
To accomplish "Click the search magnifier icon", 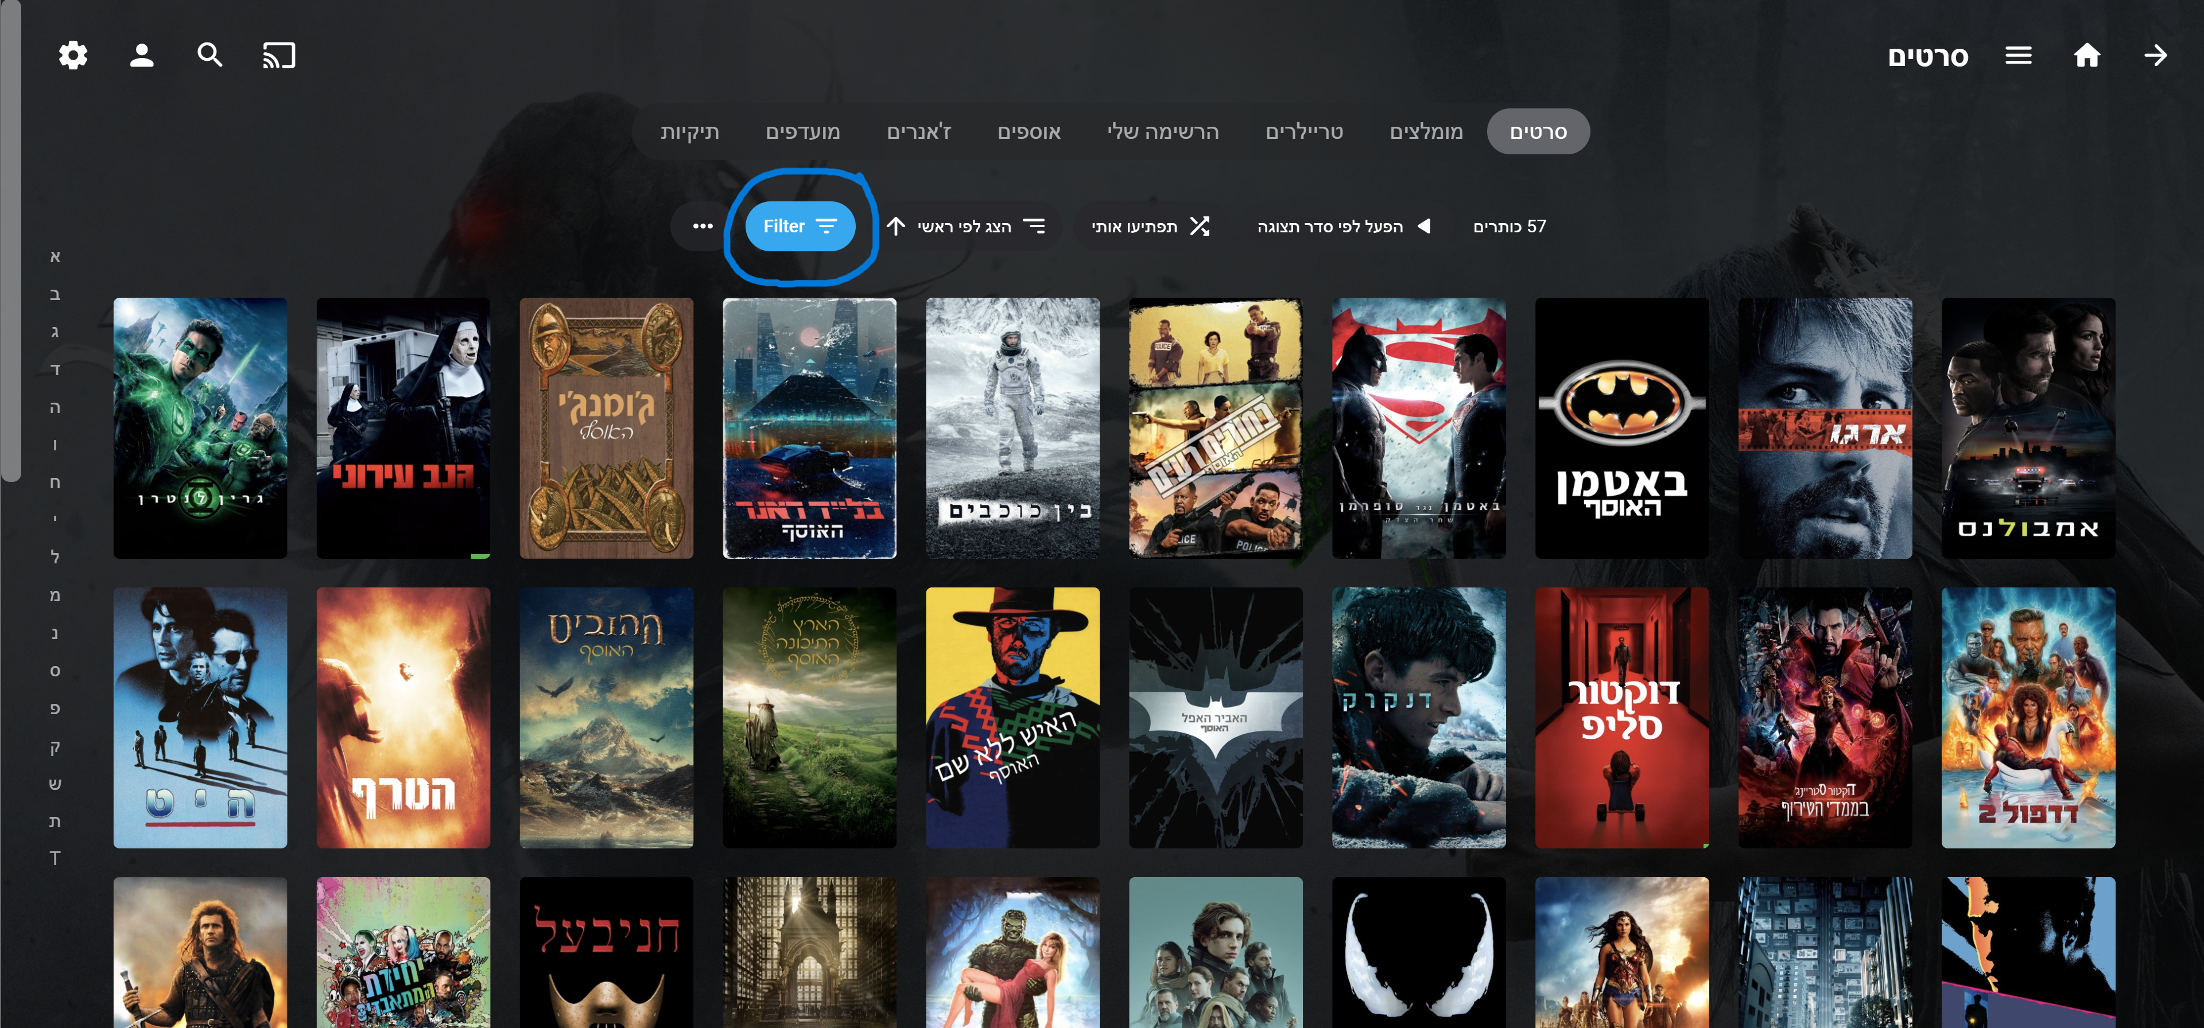I will point(209,56).
